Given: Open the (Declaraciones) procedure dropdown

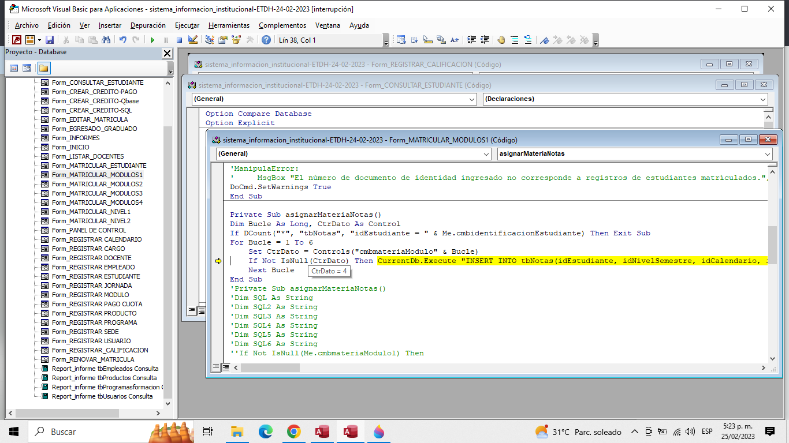Looking at the screenshot, I should tap(762, 99).
